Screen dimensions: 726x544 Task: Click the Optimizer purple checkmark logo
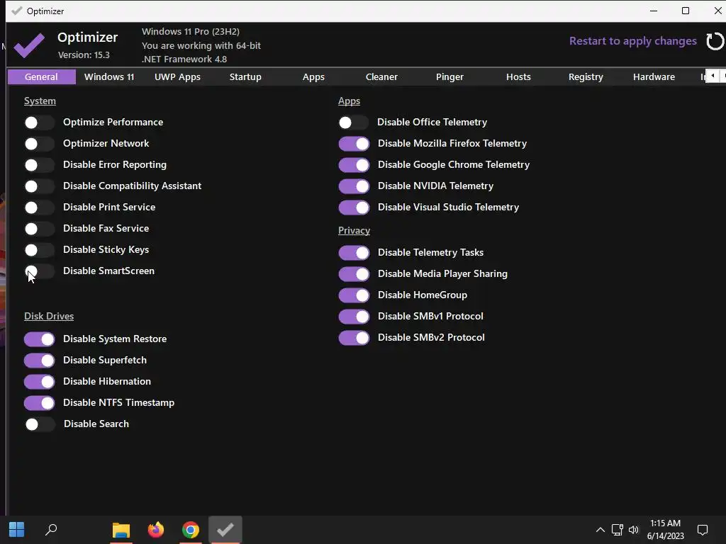coord(29,45)
